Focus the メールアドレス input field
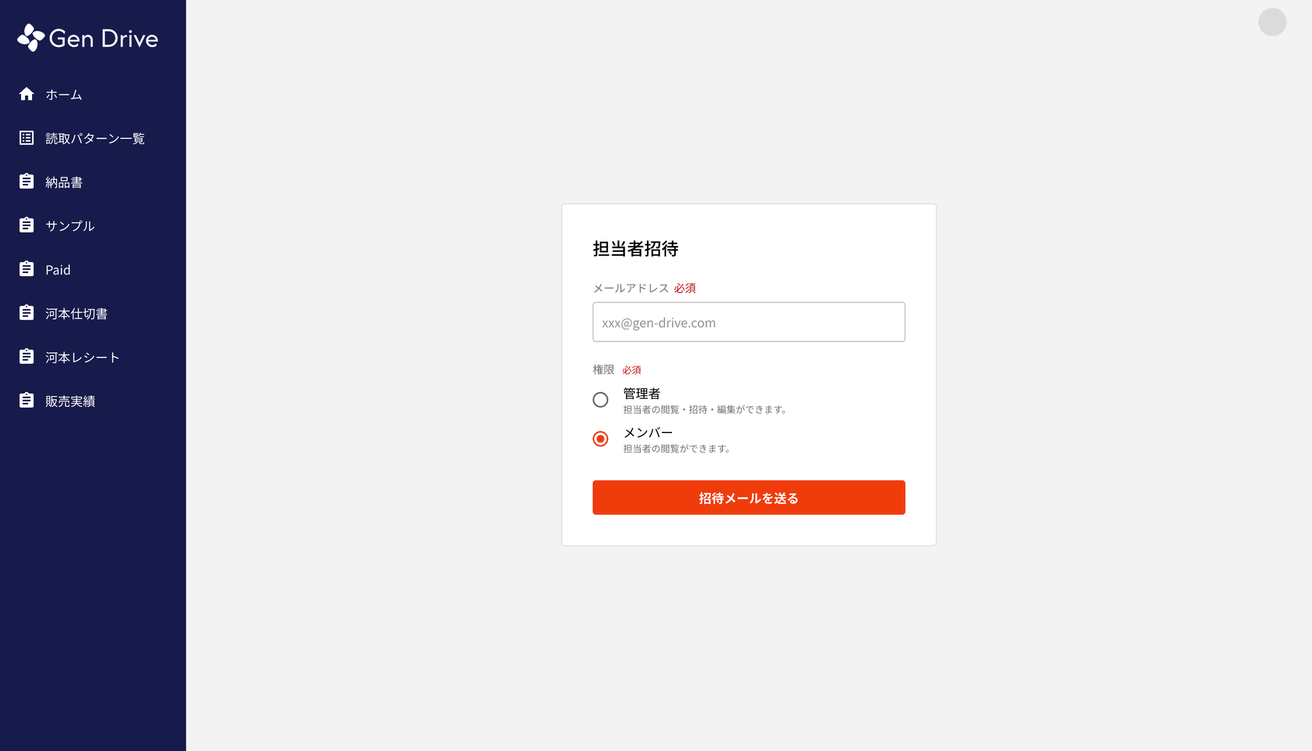The image size is (1312, 751). pyautogui.click(x=748, y=322)
